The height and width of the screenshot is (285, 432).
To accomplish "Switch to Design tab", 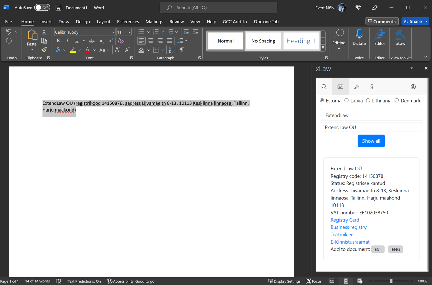I will point(83,21).
